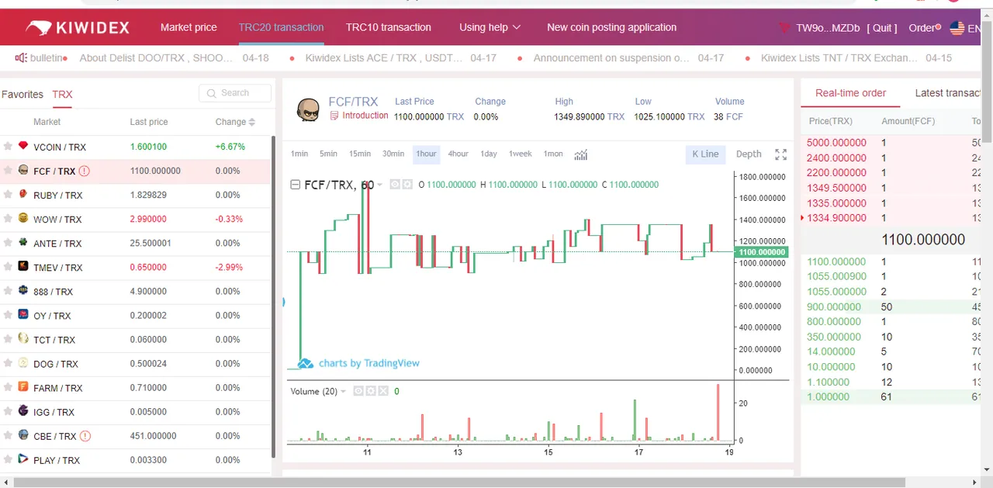Screen dimensions: 993x488
Task: Toggle Volume indicator visibility eye
Action: click(359, 392)
